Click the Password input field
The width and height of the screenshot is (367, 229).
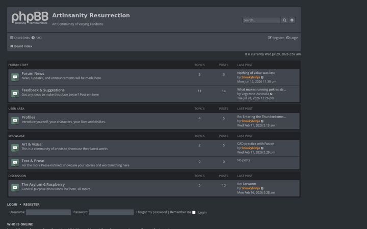(x=111, y=212)
